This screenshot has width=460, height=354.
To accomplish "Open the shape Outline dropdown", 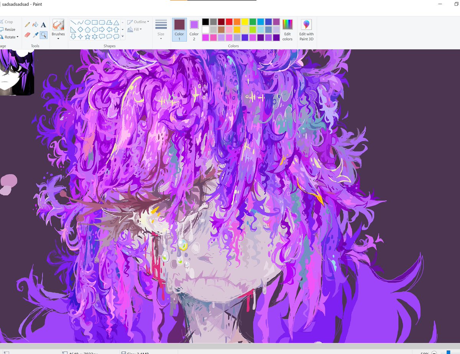I will click(x=138, y=22).
